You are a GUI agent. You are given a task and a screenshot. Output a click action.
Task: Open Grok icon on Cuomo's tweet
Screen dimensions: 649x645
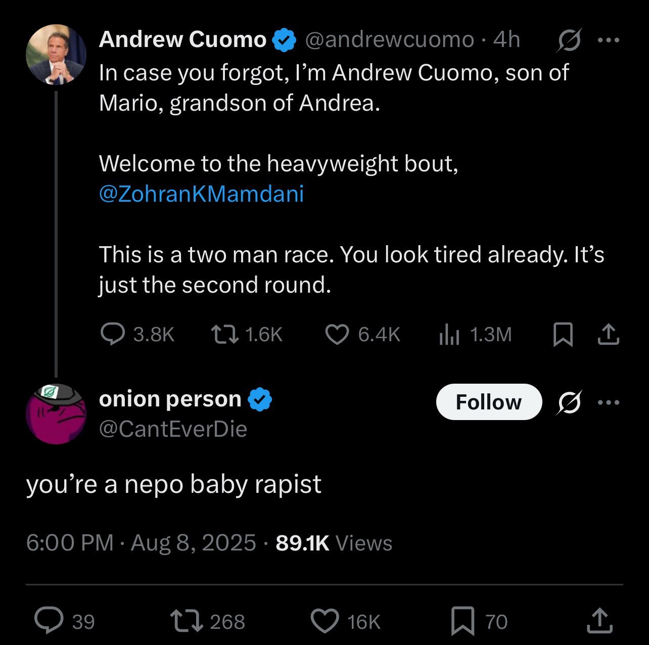click(568, 39)
